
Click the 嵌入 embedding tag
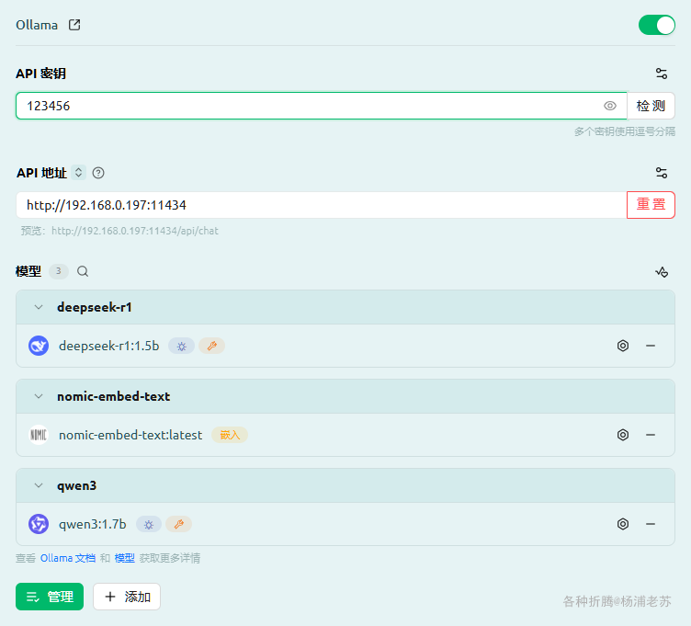230,435
